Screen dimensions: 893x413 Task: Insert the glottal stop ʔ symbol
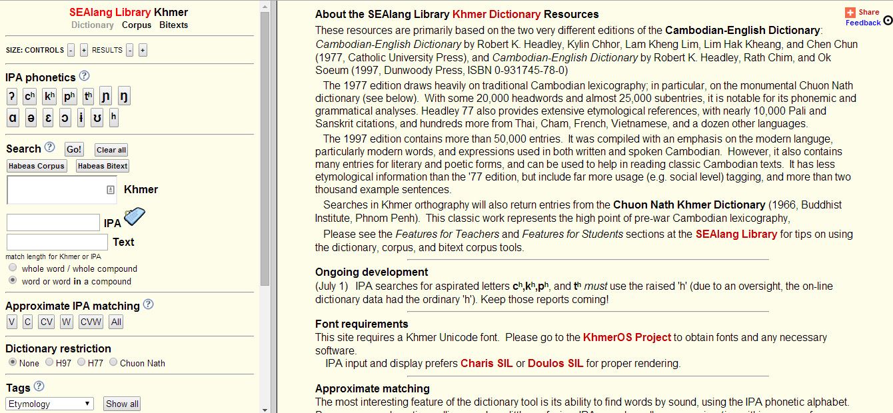tap(12, 97)
